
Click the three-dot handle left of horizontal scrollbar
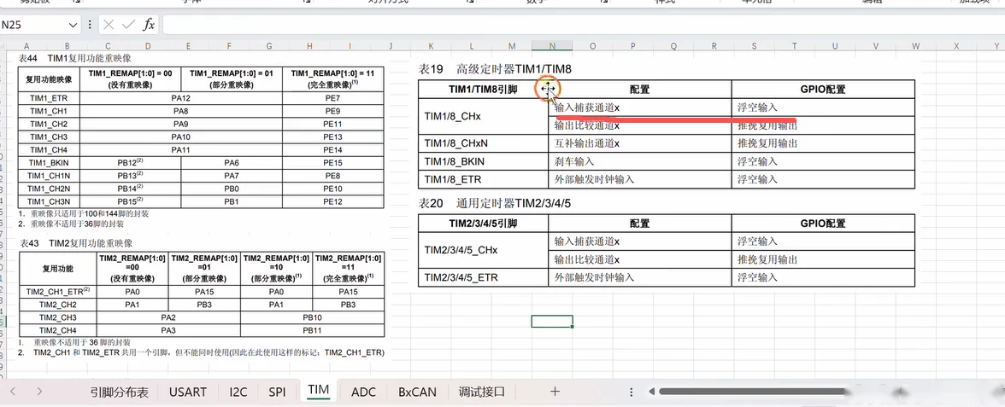point(632,391)
